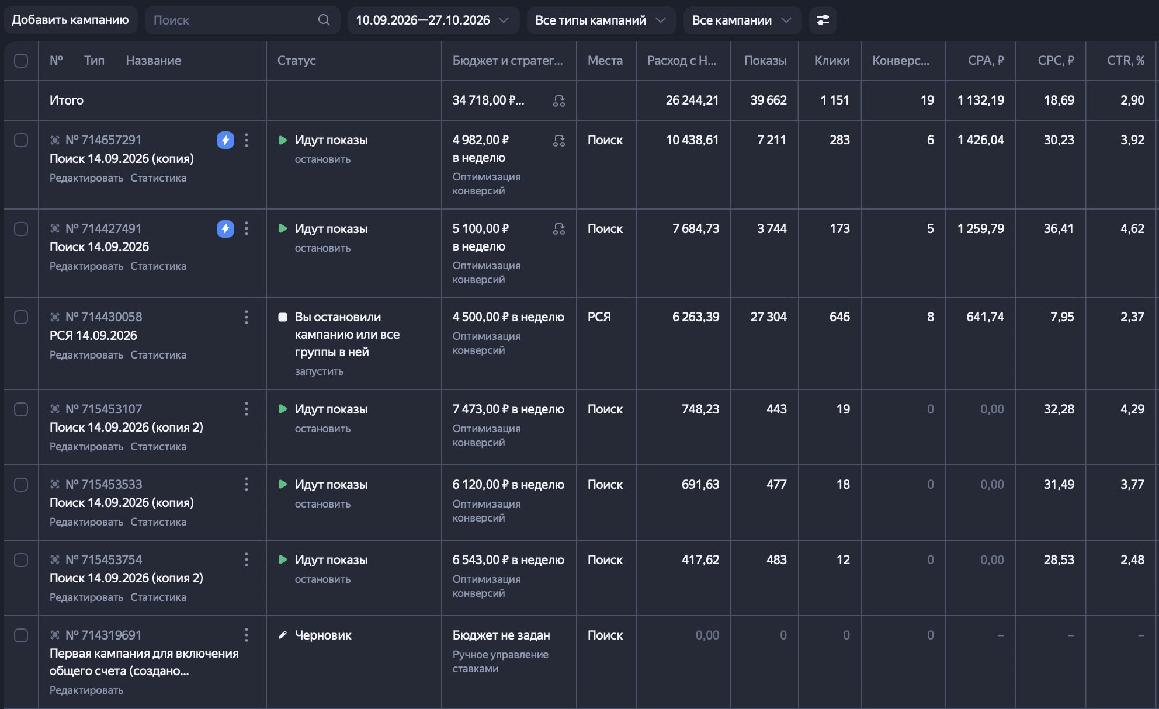The width and height of the screenshot is (1159, 709).
Task: Open three-dot menu for campaign 714430058
Action: click(x=247, y=317)
